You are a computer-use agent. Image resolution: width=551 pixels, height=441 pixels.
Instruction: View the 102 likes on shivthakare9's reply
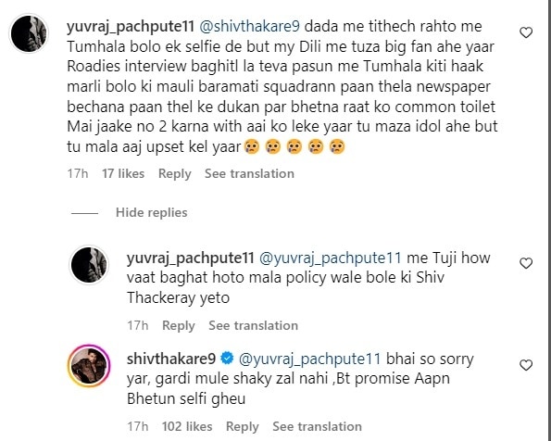pyautogui.click(x=187, y=426)
